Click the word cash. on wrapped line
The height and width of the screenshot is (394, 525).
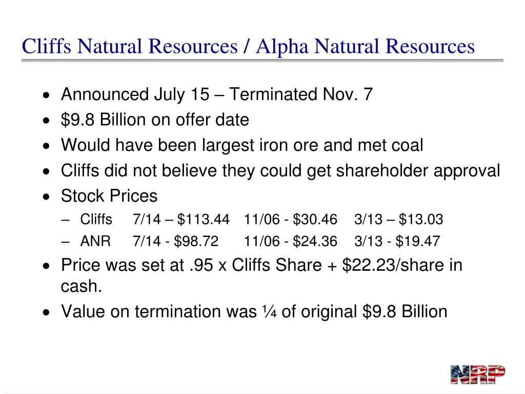coord(82,286)
